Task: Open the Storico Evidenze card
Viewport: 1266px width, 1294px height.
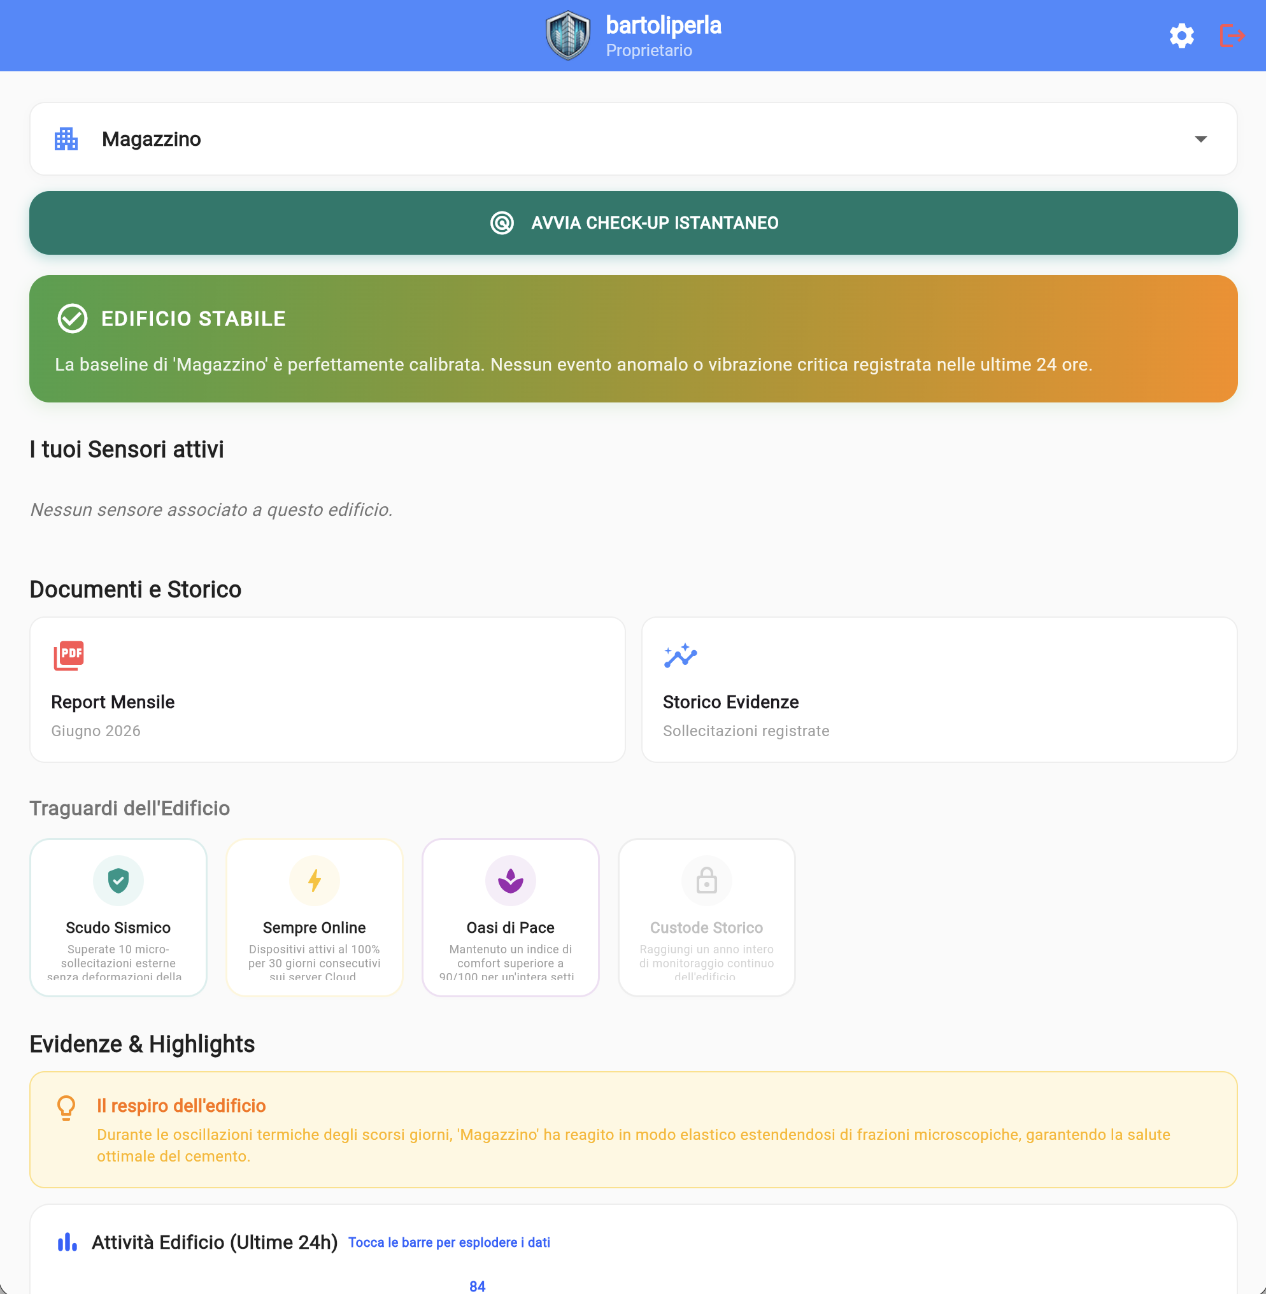Action: (x=939, y=690)
